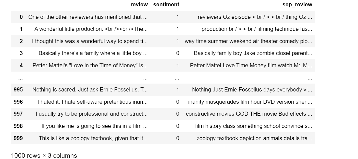Click the Petter Mattei review cell

click(90, 65)
